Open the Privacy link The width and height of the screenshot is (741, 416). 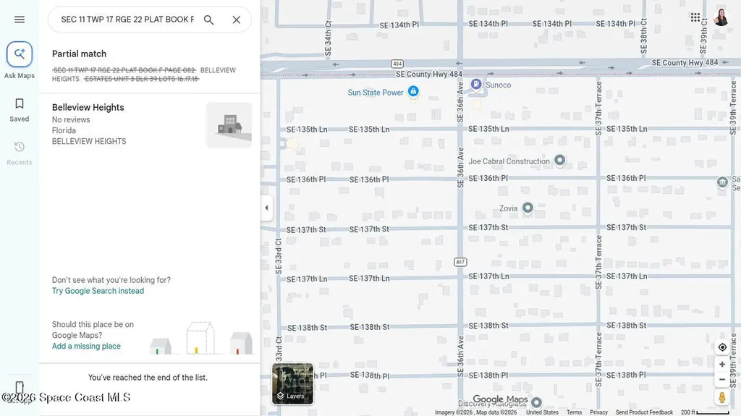point(598,412)
